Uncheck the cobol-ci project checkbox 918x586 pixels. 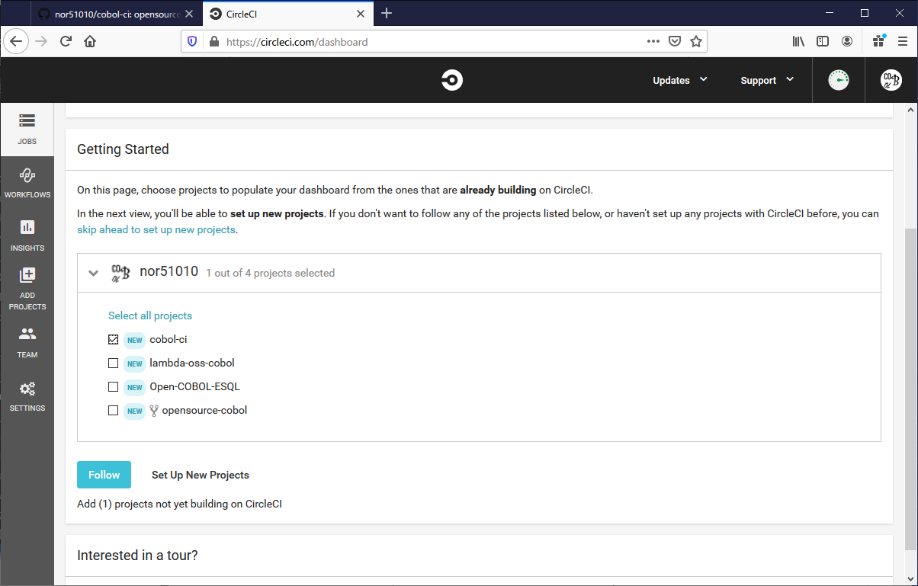click(114, 339)
